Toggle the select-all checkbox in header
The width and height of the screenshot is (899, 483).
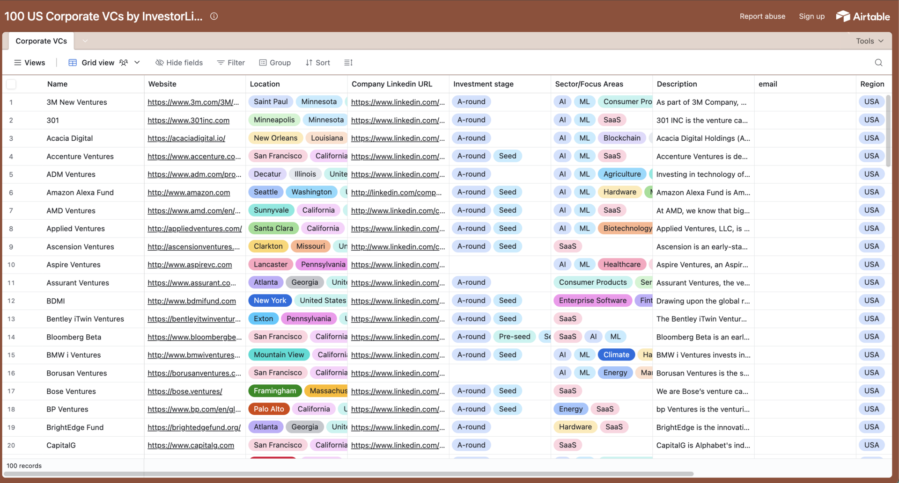coord(11,84)
